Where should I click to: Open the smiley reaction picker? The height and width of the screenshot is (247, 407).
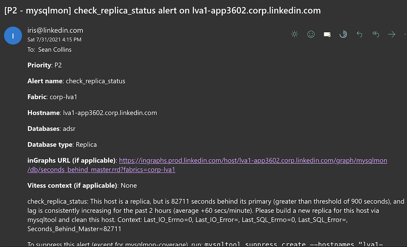tap(311, 34)
